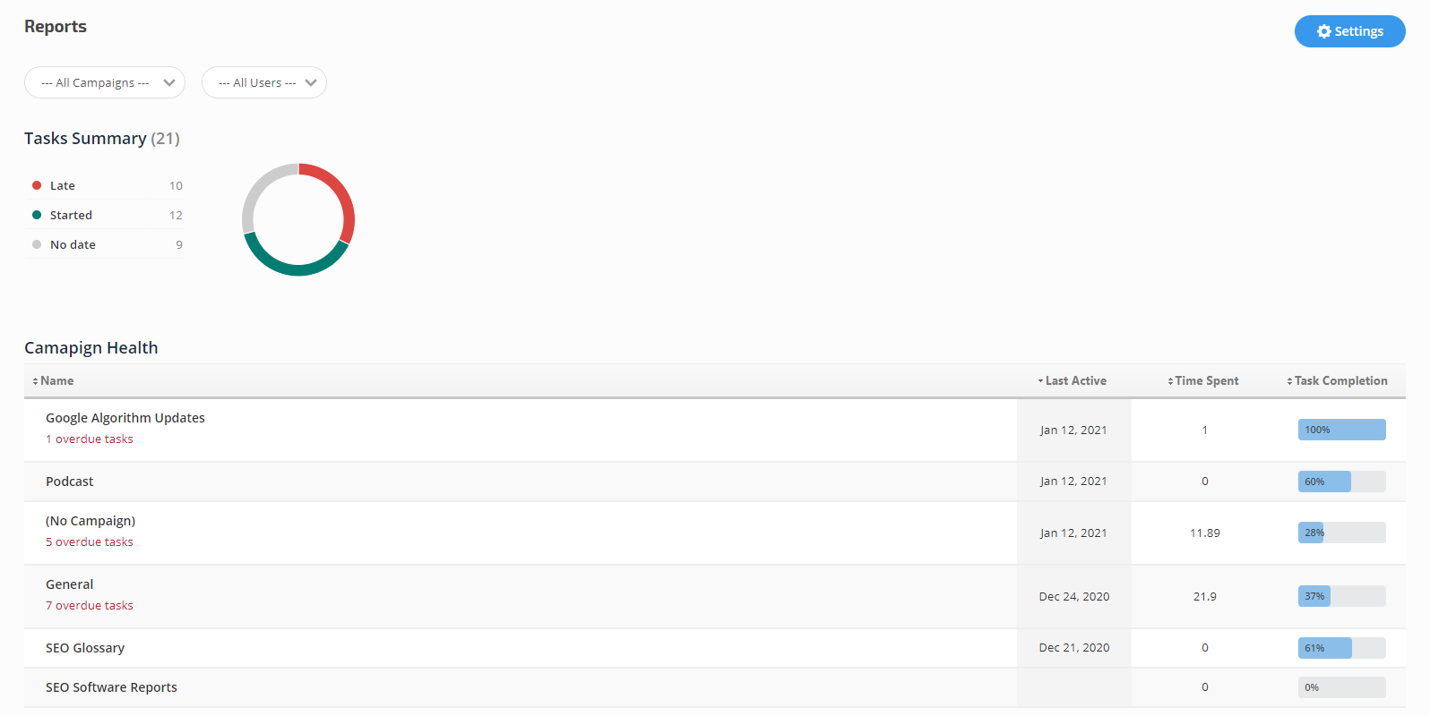Image resolution: width=1430 pixels, height=716 pixels.
Task: View 5 overdue tasks for No Campaign
Action: [90, 542]
